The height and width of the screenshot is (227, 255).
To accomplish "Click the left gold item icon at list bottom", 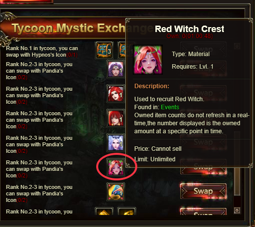I will pos(104,211).
